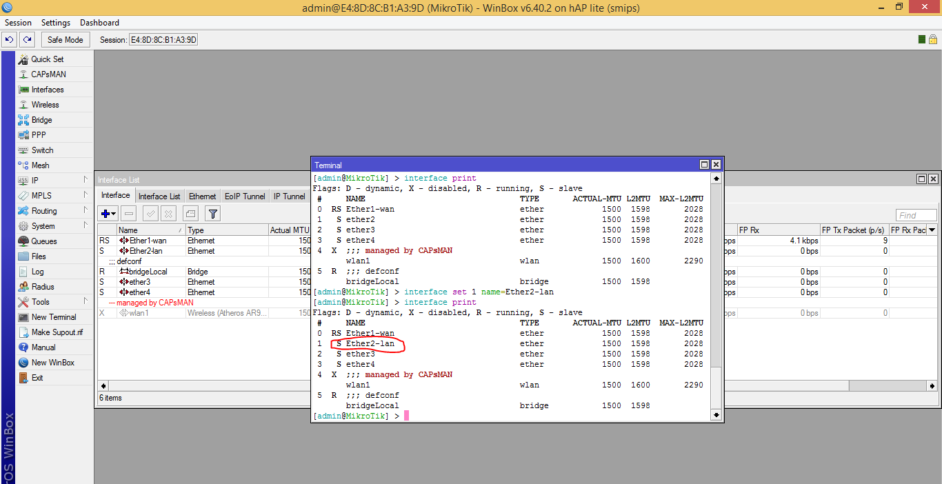The image size is (942, 484).
Task: Launch New WinBox from the sidebar
Action: coord(54,363)
